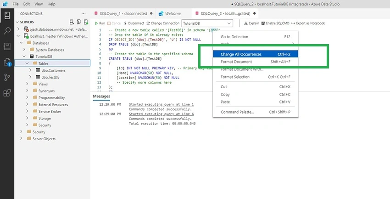This screenshot has height=199, width=390.
Task: Click Change Connection in the query toolbar
Action: point(163,23)
